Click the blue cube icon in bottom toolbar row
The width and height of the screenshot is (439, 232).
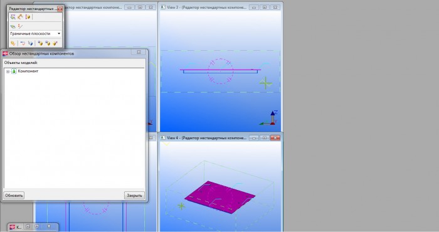point(30,43)
